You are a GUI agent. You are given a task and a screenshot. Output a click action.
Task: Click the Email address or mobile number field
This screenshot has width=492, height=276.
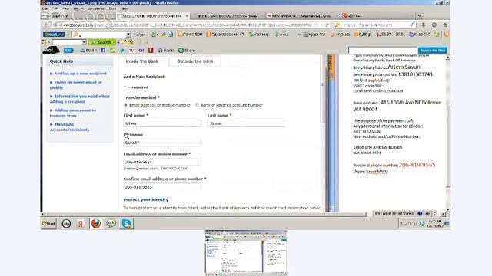tap(162, 162)
